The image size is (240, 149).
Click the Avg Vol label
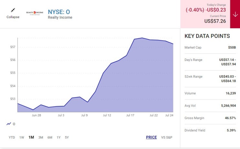point(190,106)
